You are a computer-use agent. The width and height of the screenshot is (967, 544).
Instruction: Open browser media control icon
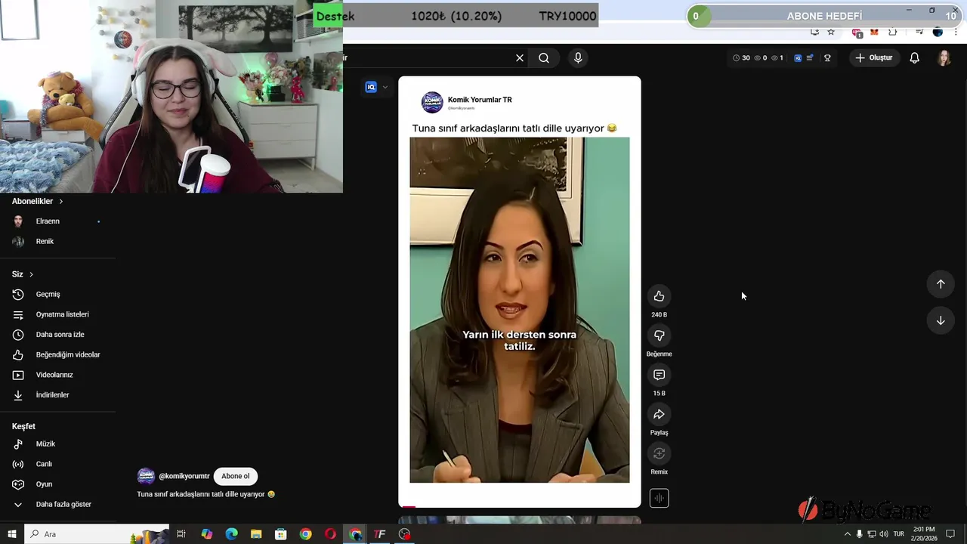coord(919,32)
